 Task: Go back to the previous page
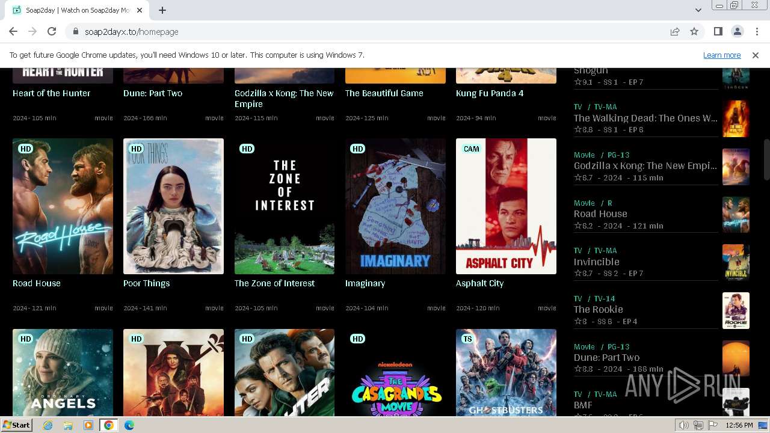coord(13,31)
